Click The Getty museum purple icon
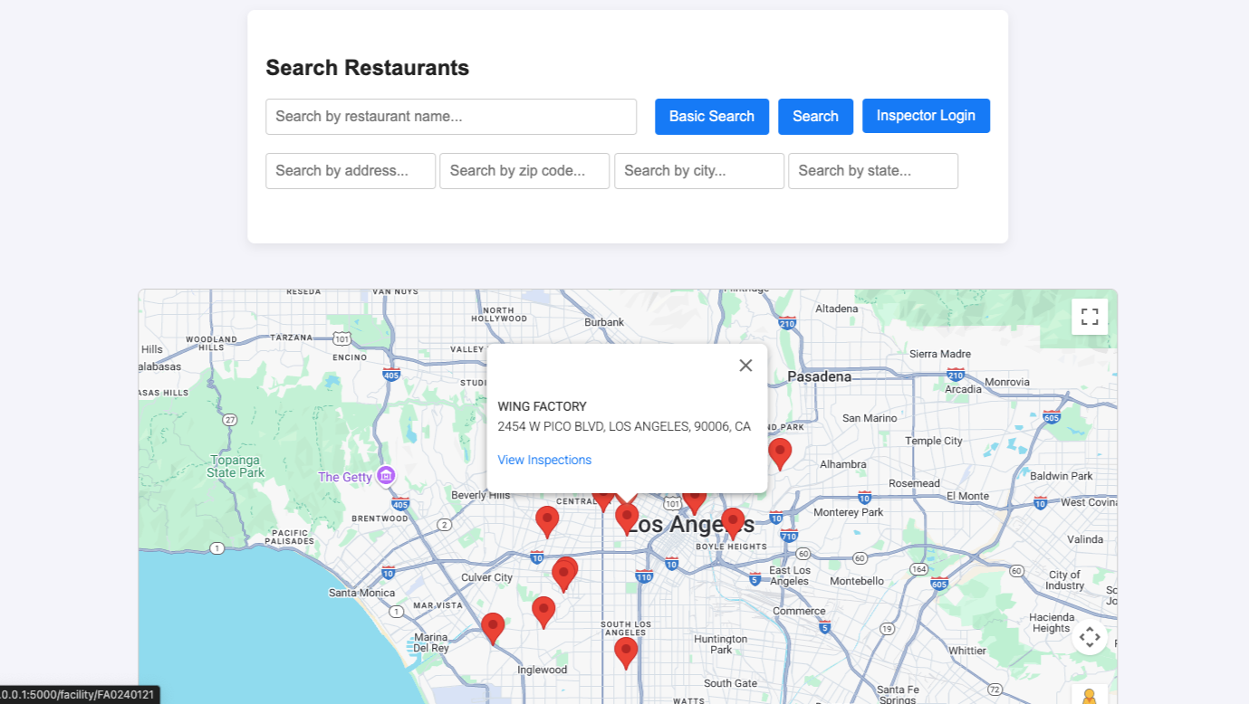 pos(387,475)
